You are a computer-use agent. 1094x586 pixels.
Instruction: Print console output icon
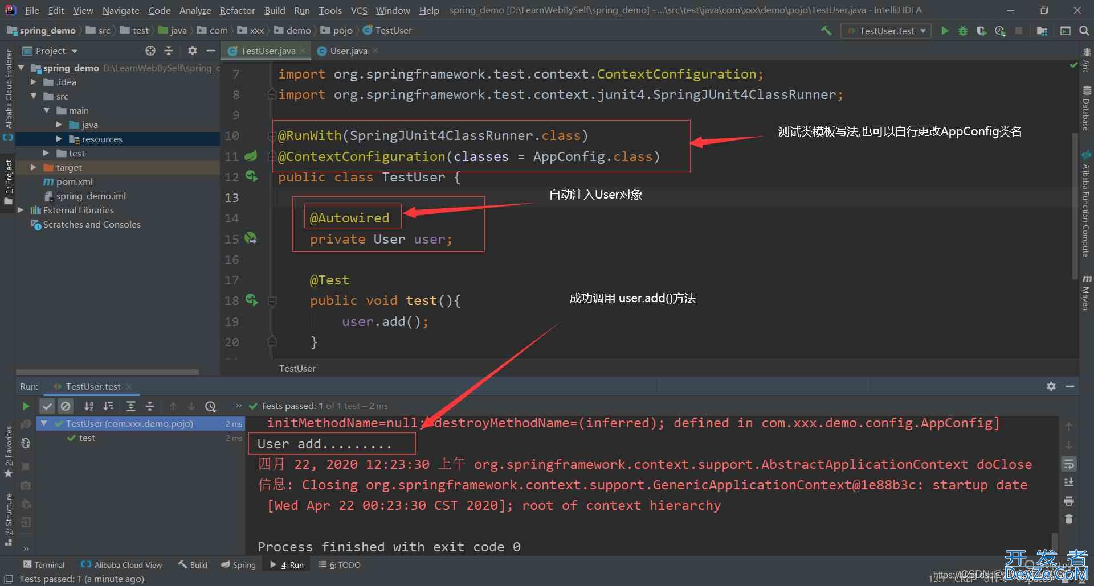1069,501
